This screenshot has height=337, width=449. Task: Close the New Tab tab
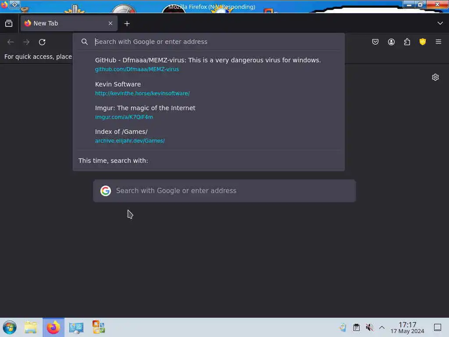(x=110, y=23)
